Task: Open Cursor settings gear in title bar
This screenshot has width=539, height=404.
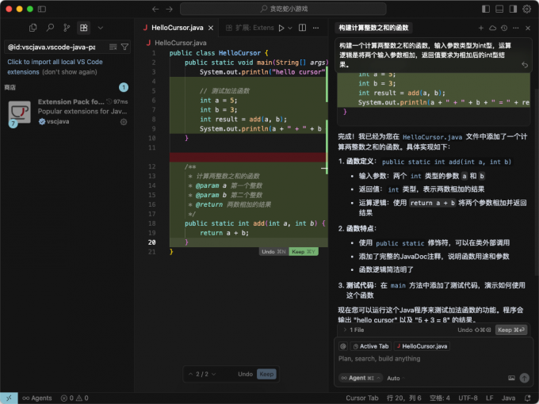Action: coord(526,9)
